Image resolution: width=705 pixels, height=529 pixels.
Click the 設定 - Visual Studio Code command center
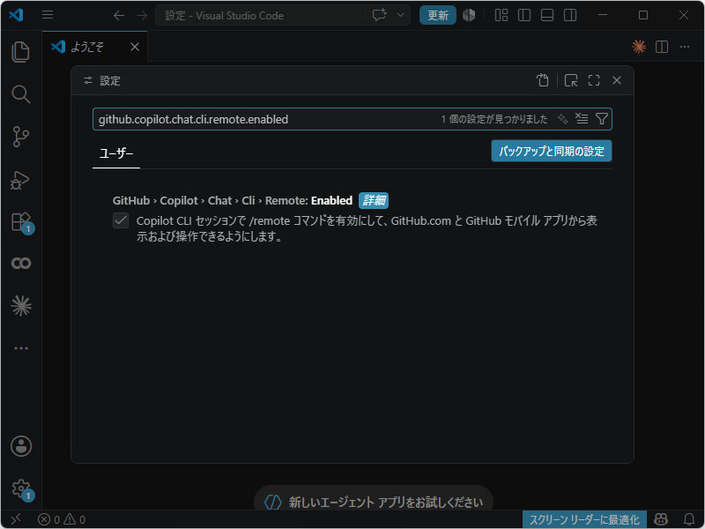click(x=261, y=15)
